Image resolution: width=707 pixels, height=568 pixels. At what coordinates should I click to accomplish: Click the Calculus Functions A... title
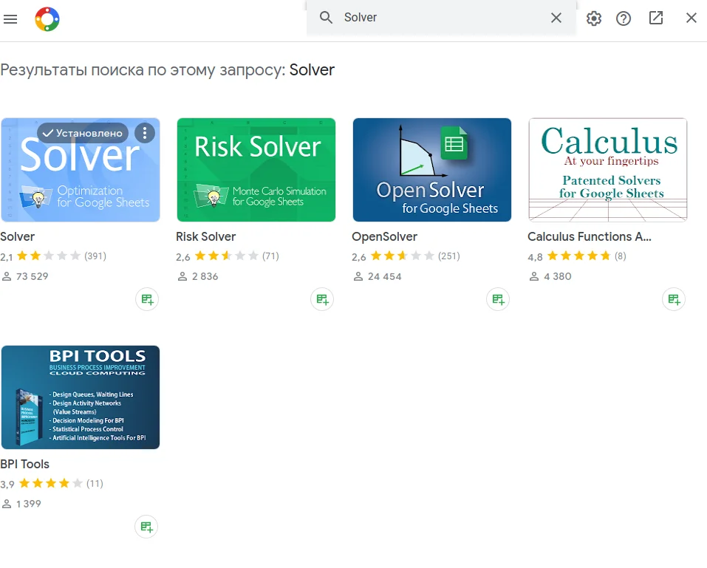[x=590, y=236]
